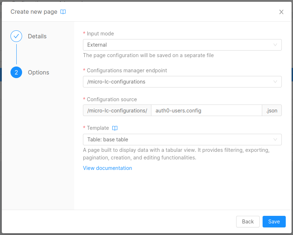Click the checkmark icon on the Details step
The width and height of the screenshot is (293, 235).
pyautogui.click(x=16, y=36)
